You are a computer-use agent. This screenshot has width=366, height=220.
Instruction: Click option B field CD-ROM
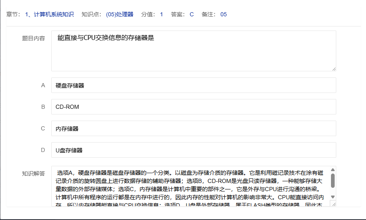point(193,107)
